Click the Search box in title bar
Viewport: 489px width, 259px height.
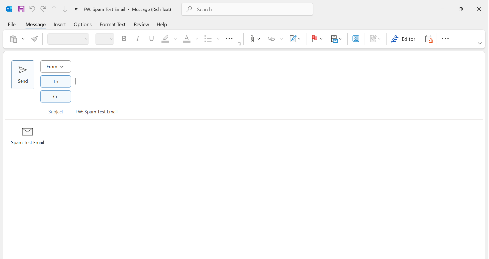[247, 9]
